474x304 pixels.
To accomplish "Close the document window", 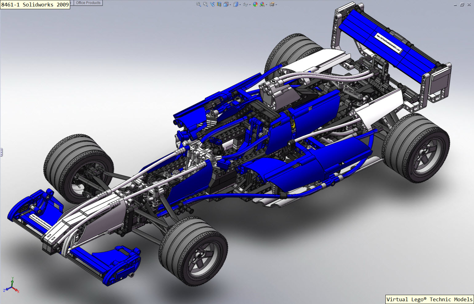I will [469, 5].
